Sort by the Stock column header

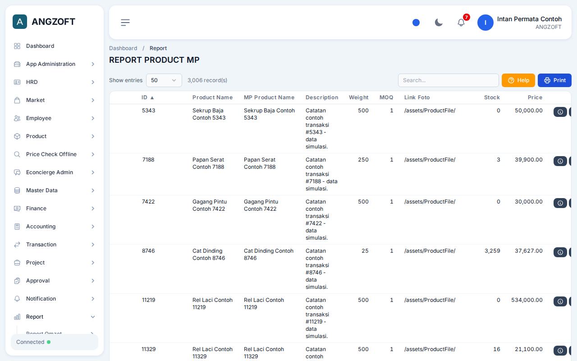pos(492,97)
